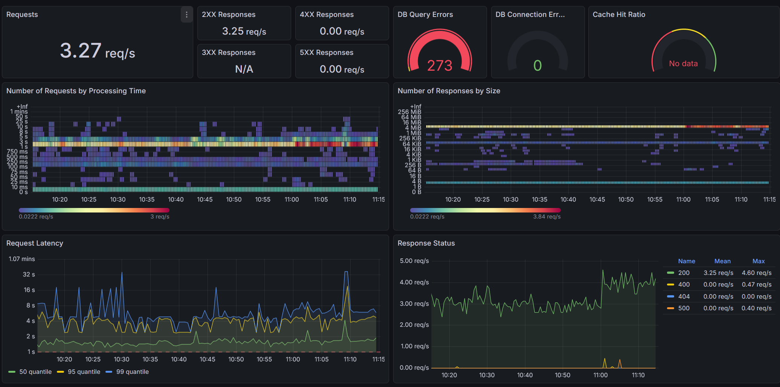Isolate the 200 series in Response Status legend
Image resolution: width=780 pixels, height=387 pixels.
coord(684,273)
